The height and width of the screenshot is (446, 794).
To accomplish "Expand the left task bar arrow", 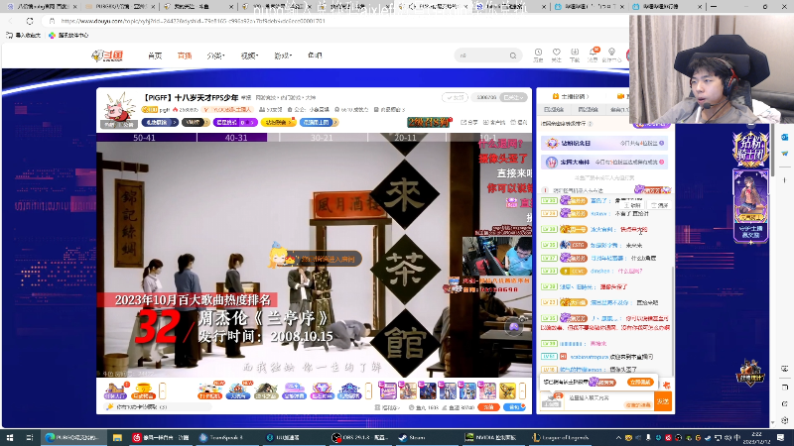I will pos(163,390).
